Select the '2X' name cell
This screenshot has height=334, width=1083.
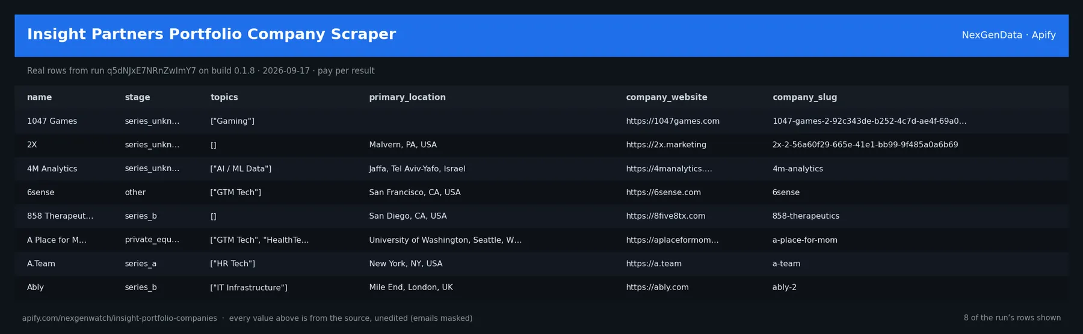coord(32,145)
